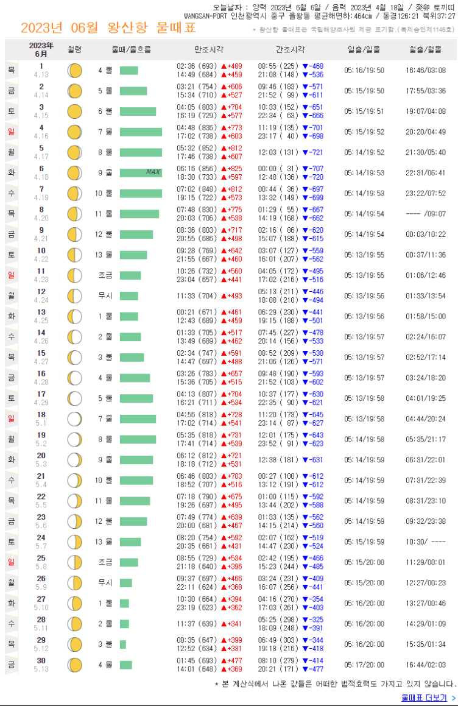Click 13 물 label on June 10

coord(104,255)
